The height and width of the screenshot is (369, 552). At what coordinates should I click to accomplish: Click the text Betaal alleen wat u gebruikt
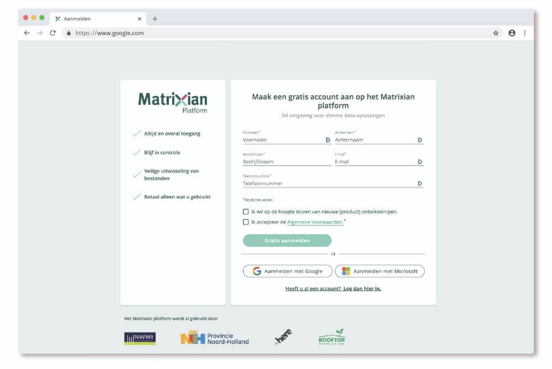click(177, 197)
